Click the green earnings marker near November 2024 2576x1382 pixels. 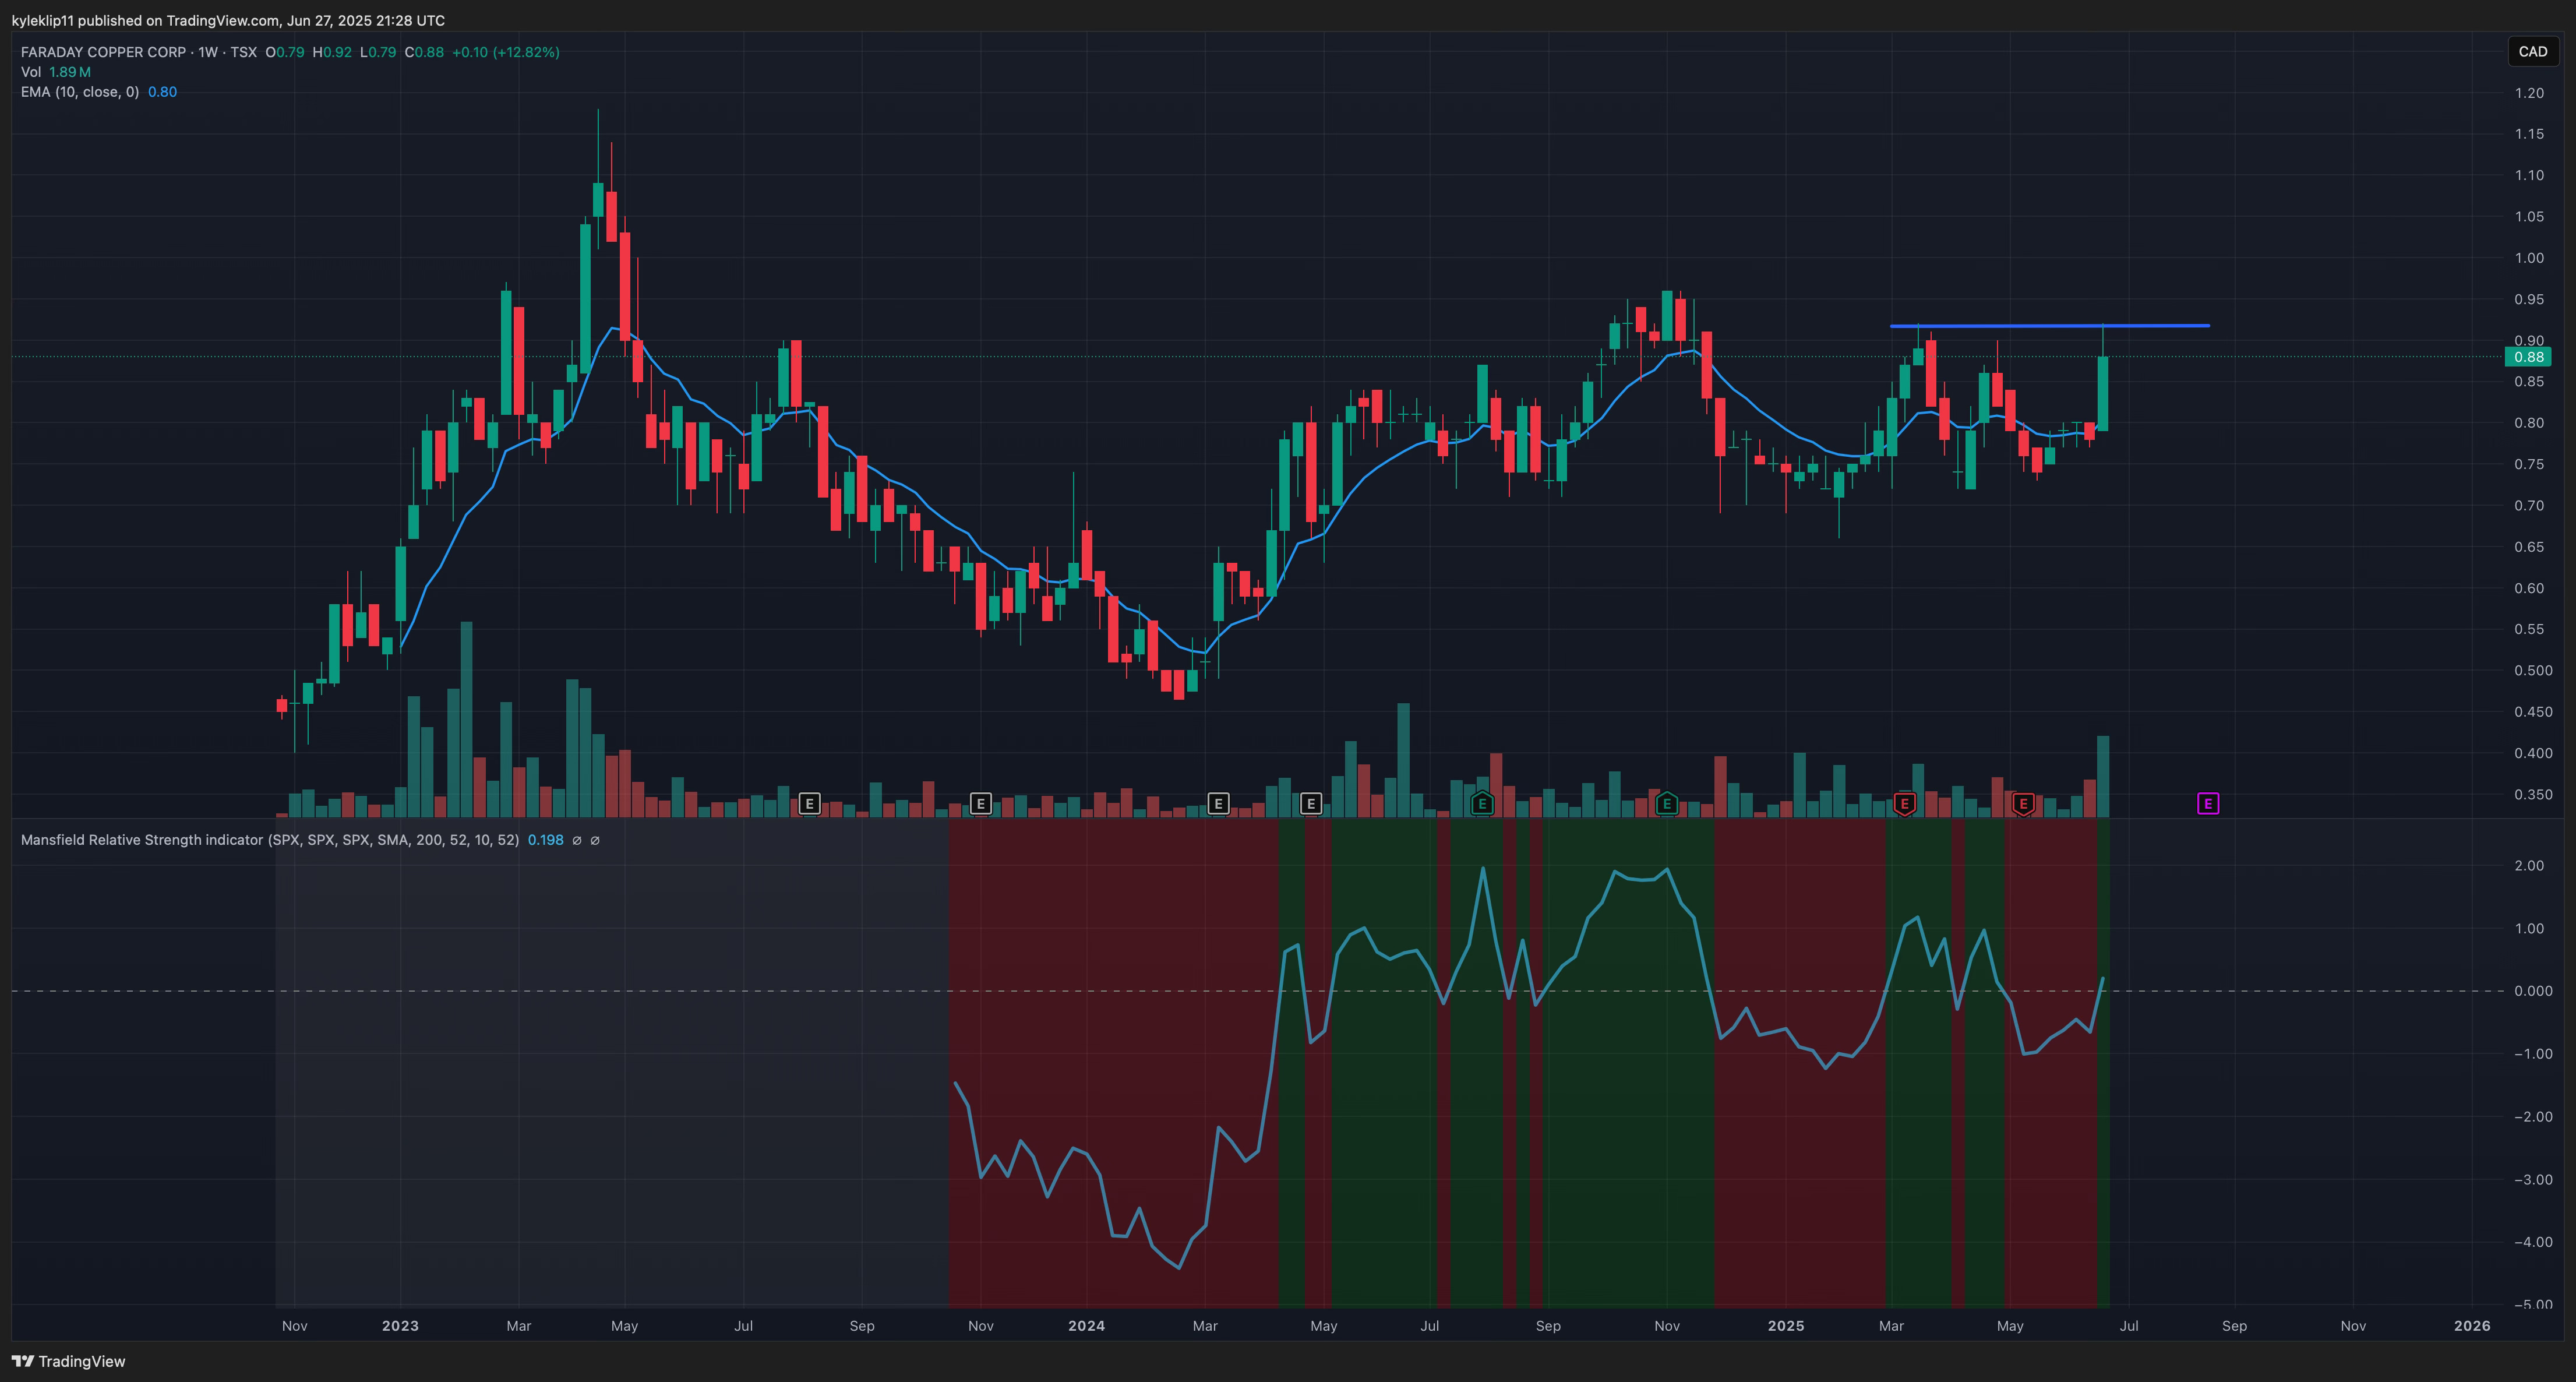(1666, 804)
